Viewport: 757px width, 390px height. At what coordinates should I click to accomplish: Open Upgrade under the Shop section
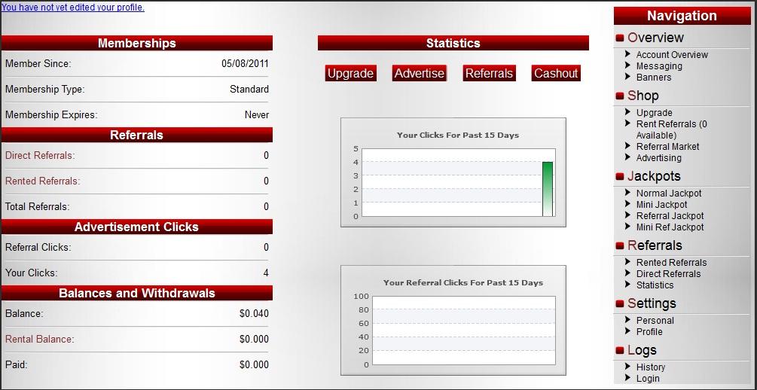tap(654, 112)
